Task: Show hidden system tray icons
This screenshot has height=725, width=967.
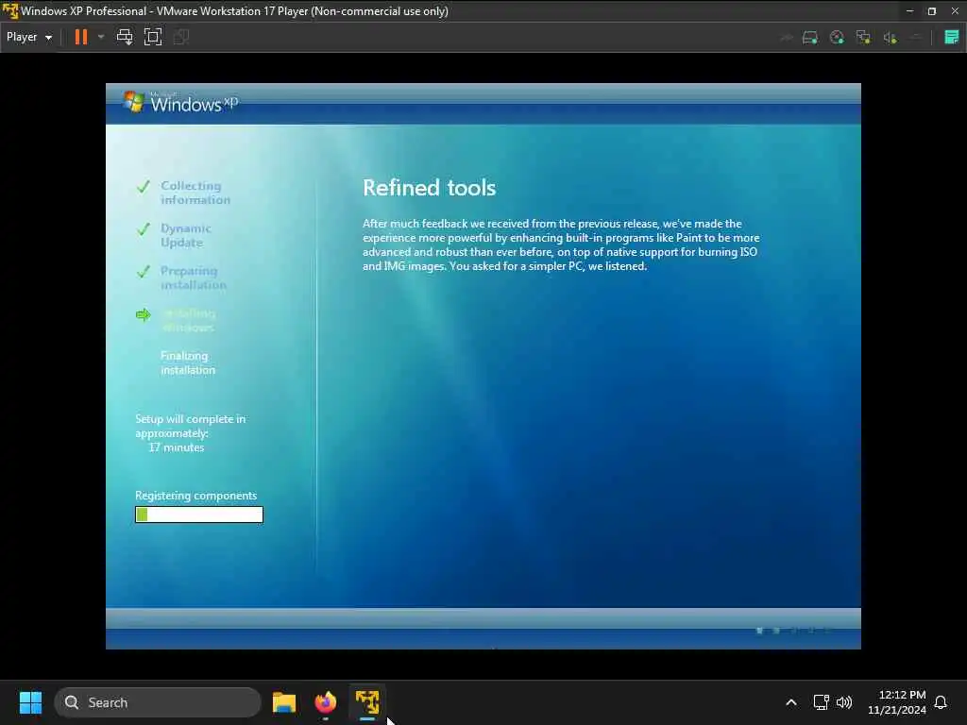Action: point(791,702)
